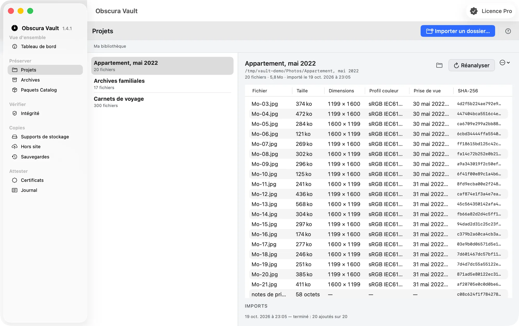Click Importer un dossier button
The width and height of the screenshot is (519, 326).
tap(458, 31)
